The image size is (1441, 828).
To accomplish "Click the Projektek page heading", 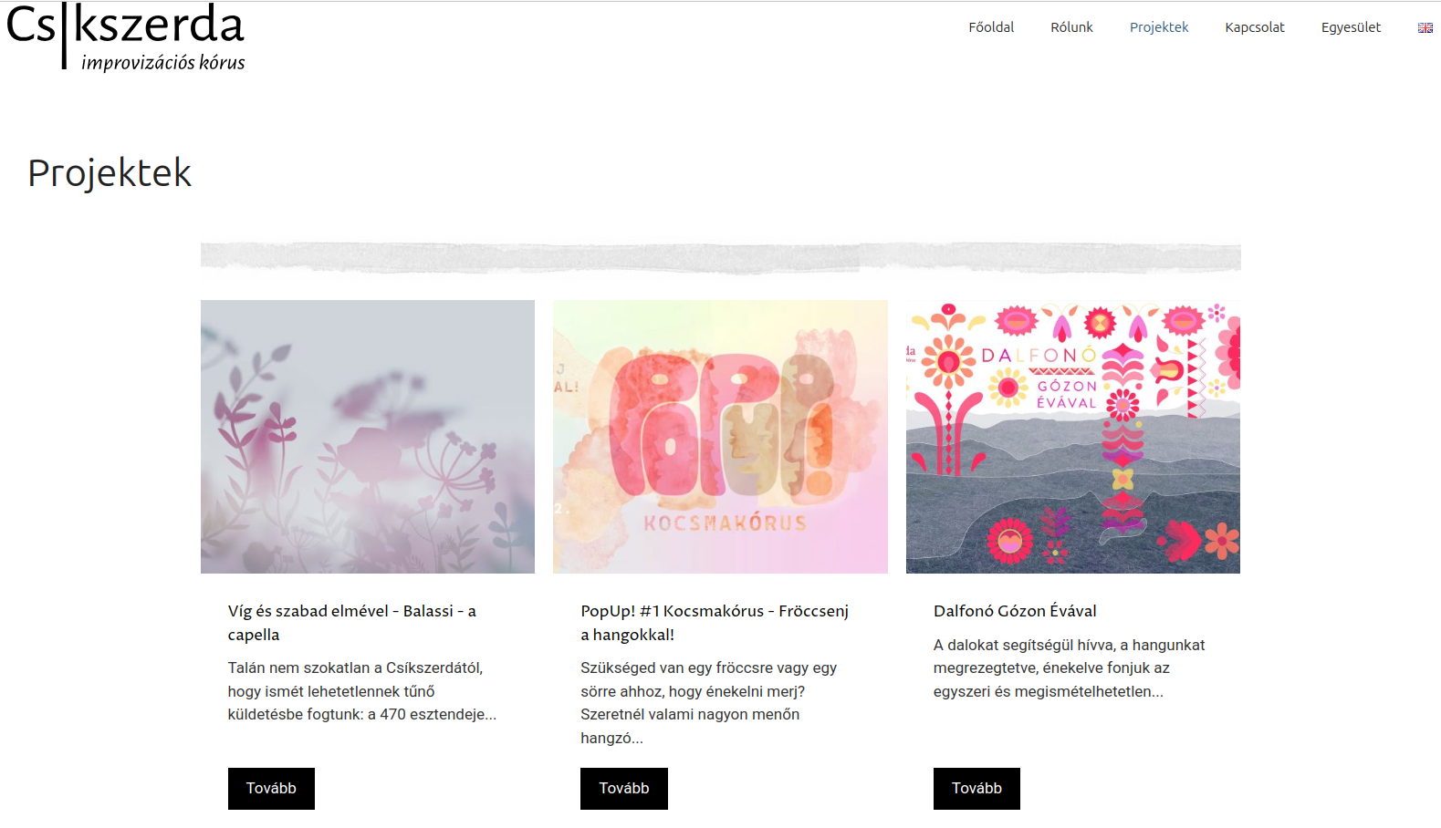I will click(110, 173).
